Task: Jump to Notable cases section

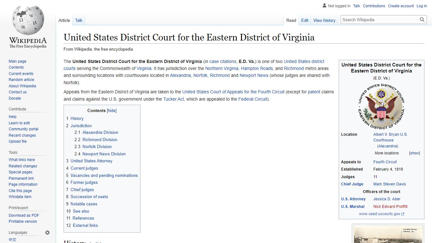Action: [84, 204]
